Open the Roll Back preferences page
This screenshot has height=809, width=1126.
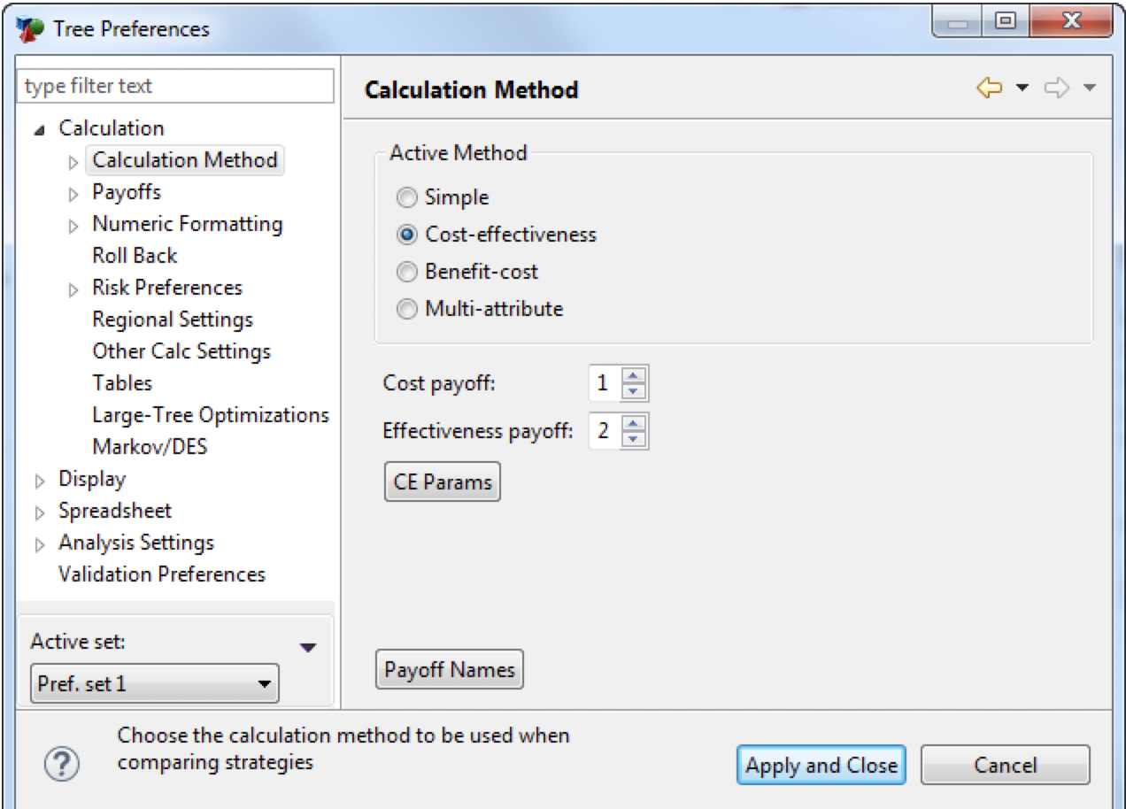pos(135,256)
